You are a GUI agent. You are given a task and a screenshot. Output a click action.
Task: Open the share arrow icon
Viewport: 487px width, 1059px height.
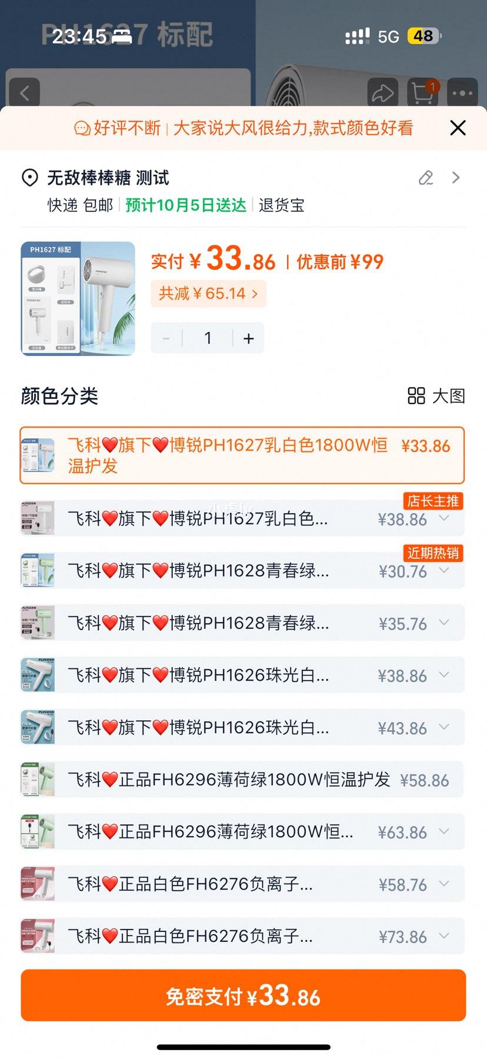point(383,93)
